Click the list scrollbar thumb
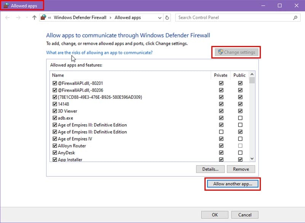The height and width of the screenshot is (223, 305). 252,80
